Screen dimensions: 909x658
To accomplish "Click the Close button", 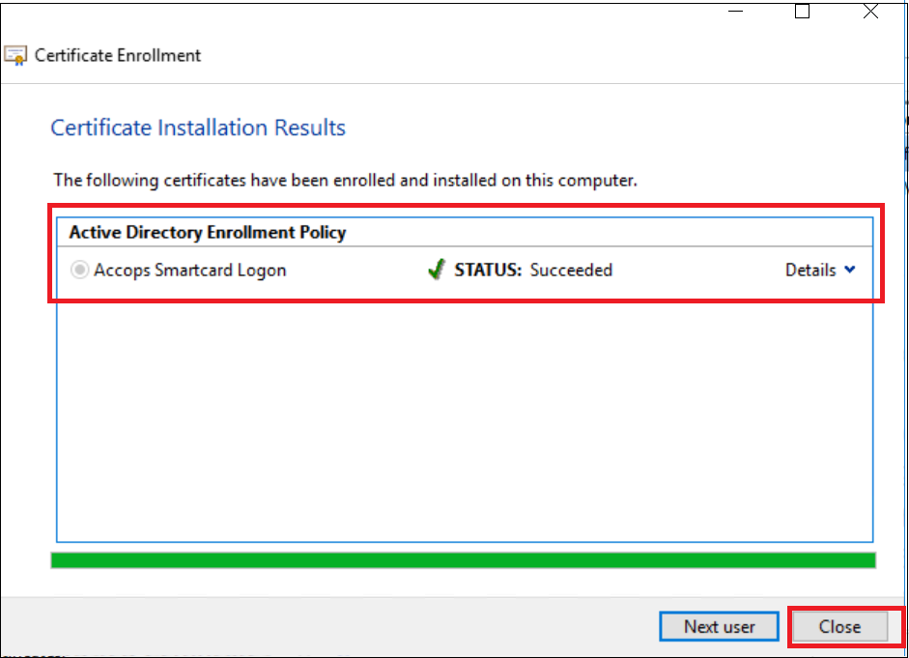I will point(839,627).
